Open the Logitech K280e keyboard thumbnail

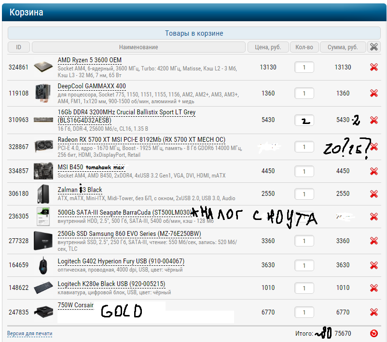tap(43, 287)
